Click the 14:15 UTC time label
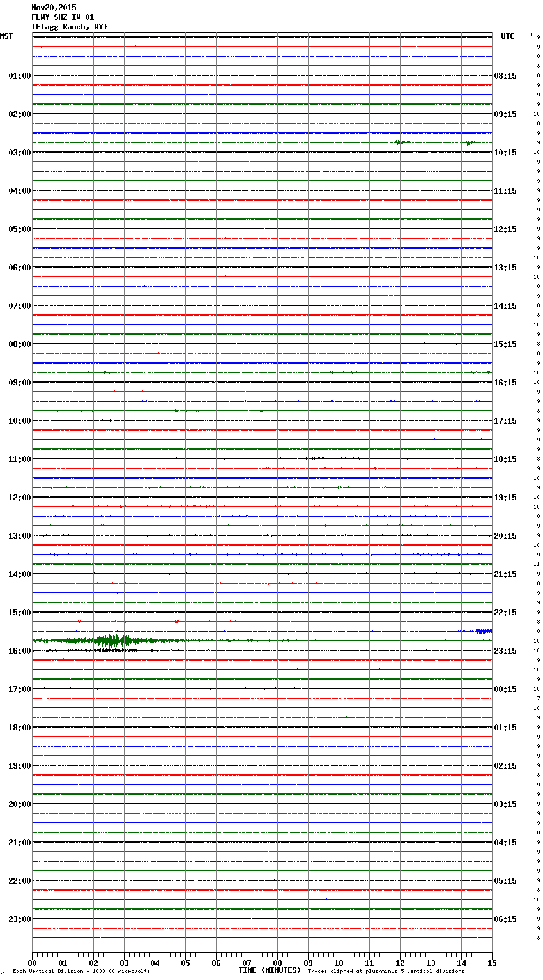 pos(505,306)
